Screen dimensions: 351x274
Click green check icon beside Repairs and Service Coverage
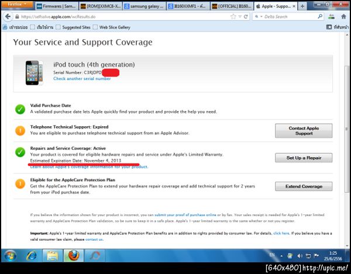[x=20, y=152]
